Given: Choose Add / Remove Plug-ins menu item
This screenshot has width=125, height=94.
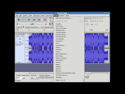Looking at the screenshot, I should tap(69, 18).
